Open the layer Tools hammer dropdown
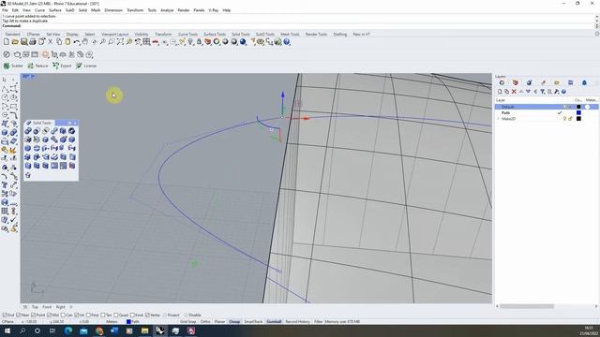The height and width of the screenshot is (337, 600). [x=556, y=92]
